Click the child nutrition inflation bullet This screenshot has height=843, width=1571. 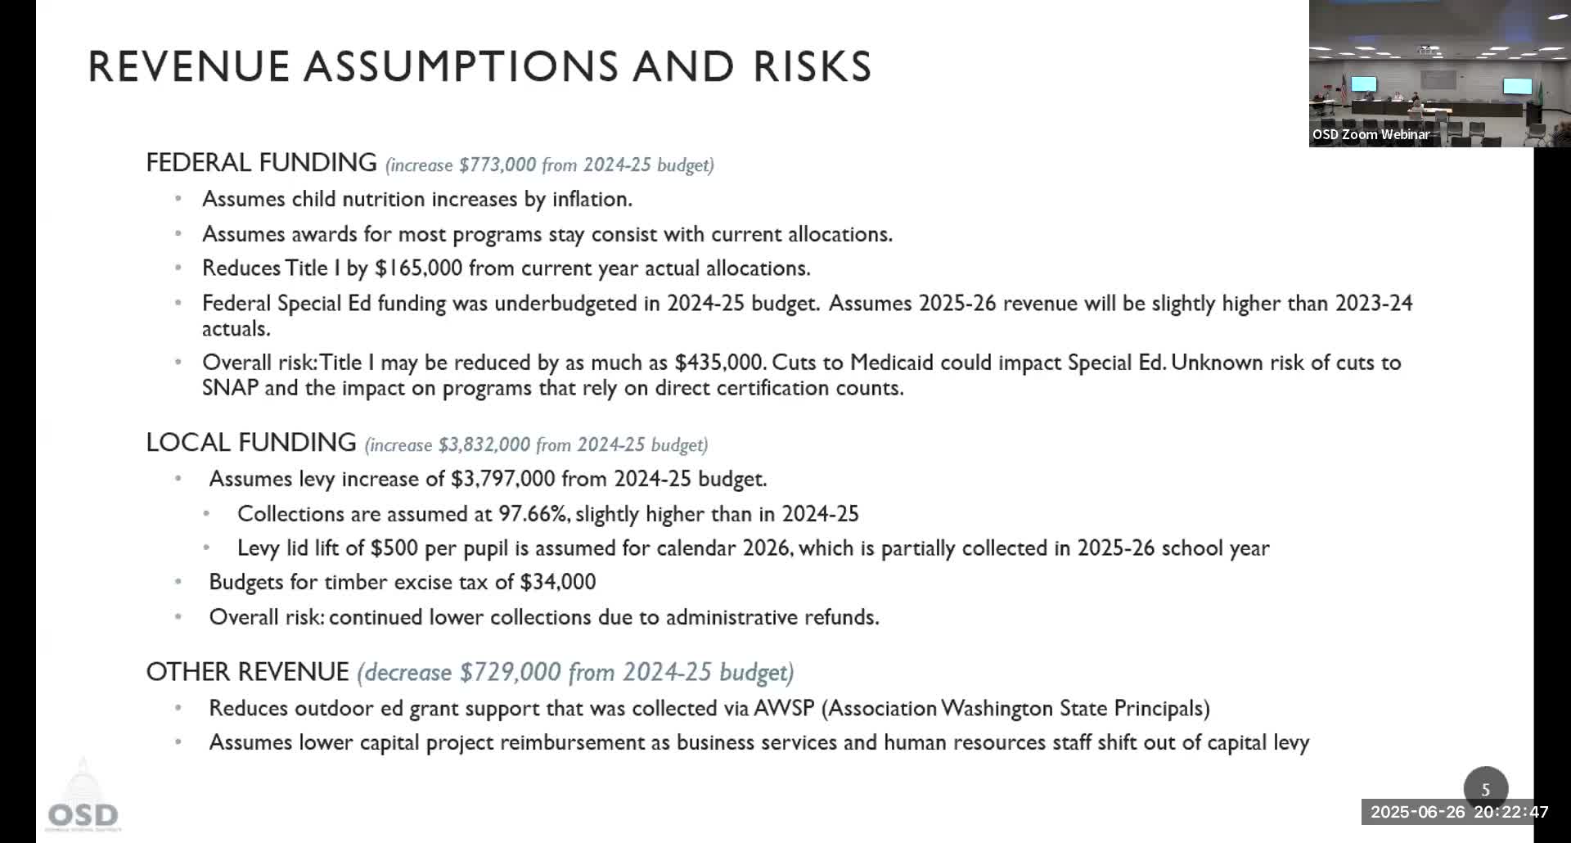pyautogui.click(x=416, y=199)
